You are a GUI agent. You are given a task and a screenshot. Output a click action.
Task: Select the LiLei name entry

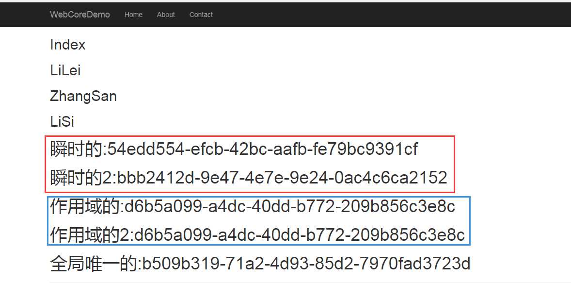pyautogui.click(x=65, y=71)
